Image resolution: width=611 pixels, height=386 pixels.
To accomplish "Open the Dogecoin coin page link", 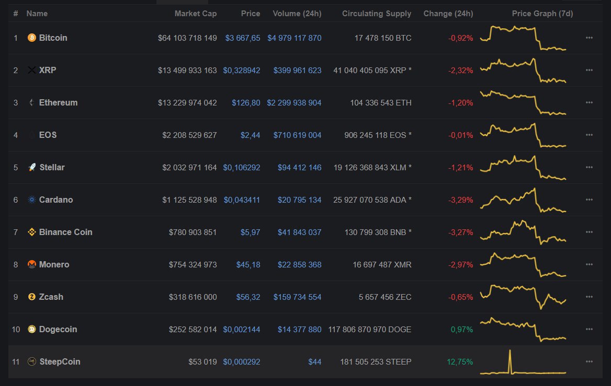I will pos(58,329).
